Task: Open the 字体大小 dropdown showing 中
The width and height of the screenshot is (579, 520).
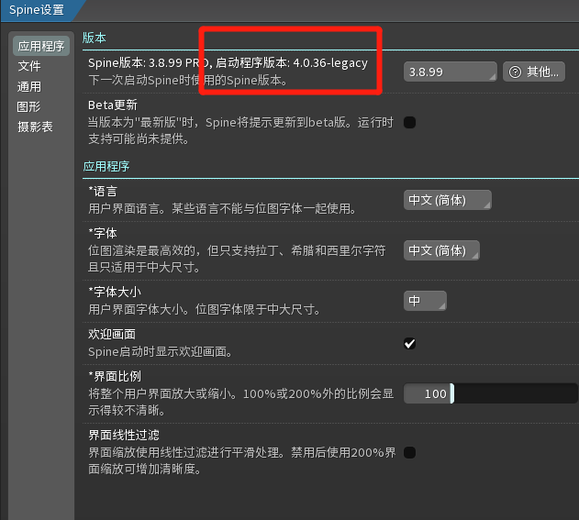Action: pyautogui.click(x=425, y=301)
